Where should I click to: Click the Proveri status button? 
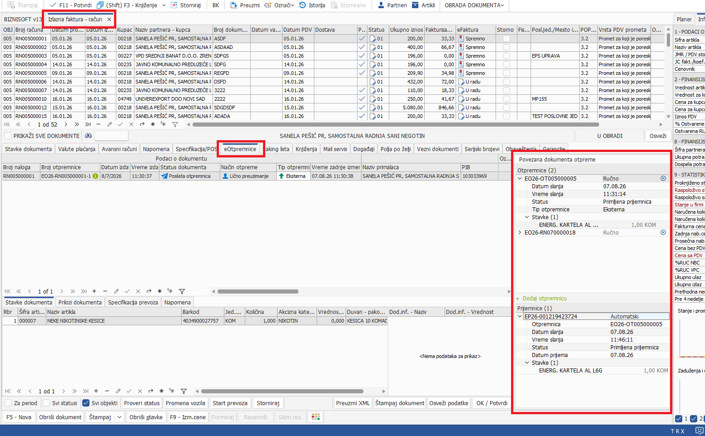coord(142,403)
